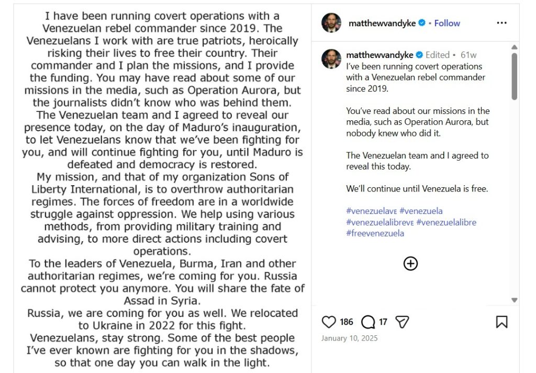This screenshot has height=373, width=536.
Task: Open the #venezuela hashtag link
Action: click(421, 211)
